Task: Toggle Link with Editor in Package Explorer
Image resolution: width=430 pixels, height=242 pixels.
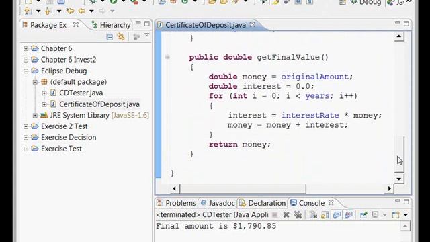Action: pos(121,37)
